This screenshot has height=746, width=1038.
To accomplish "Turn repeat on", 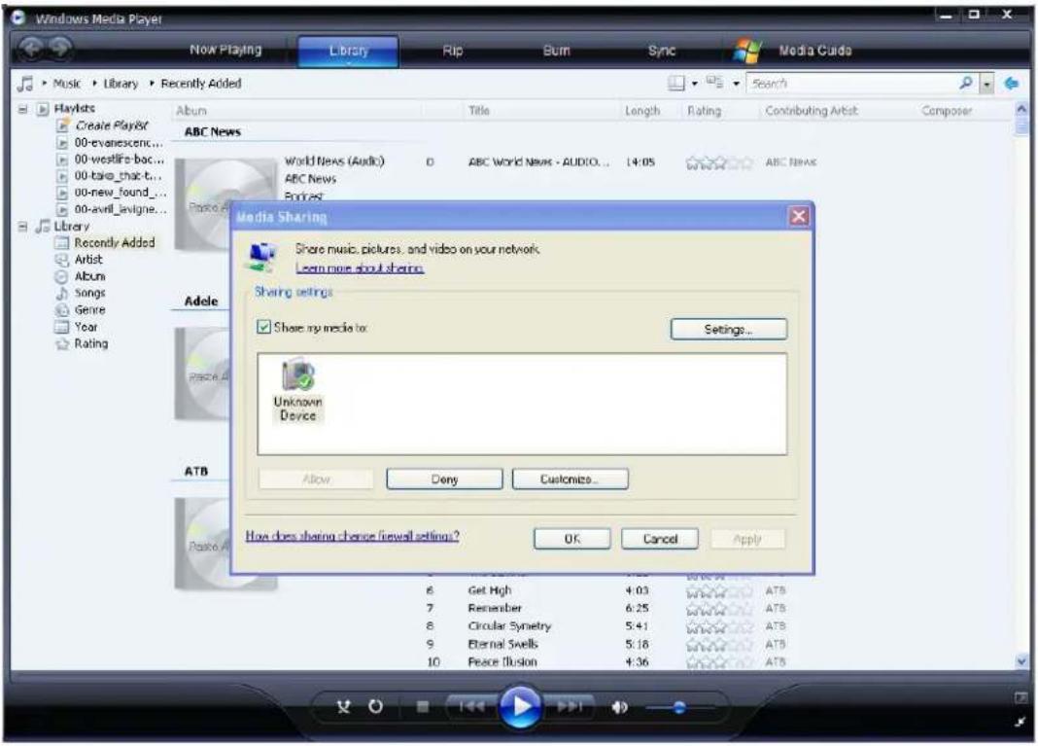I will point(375,707).
